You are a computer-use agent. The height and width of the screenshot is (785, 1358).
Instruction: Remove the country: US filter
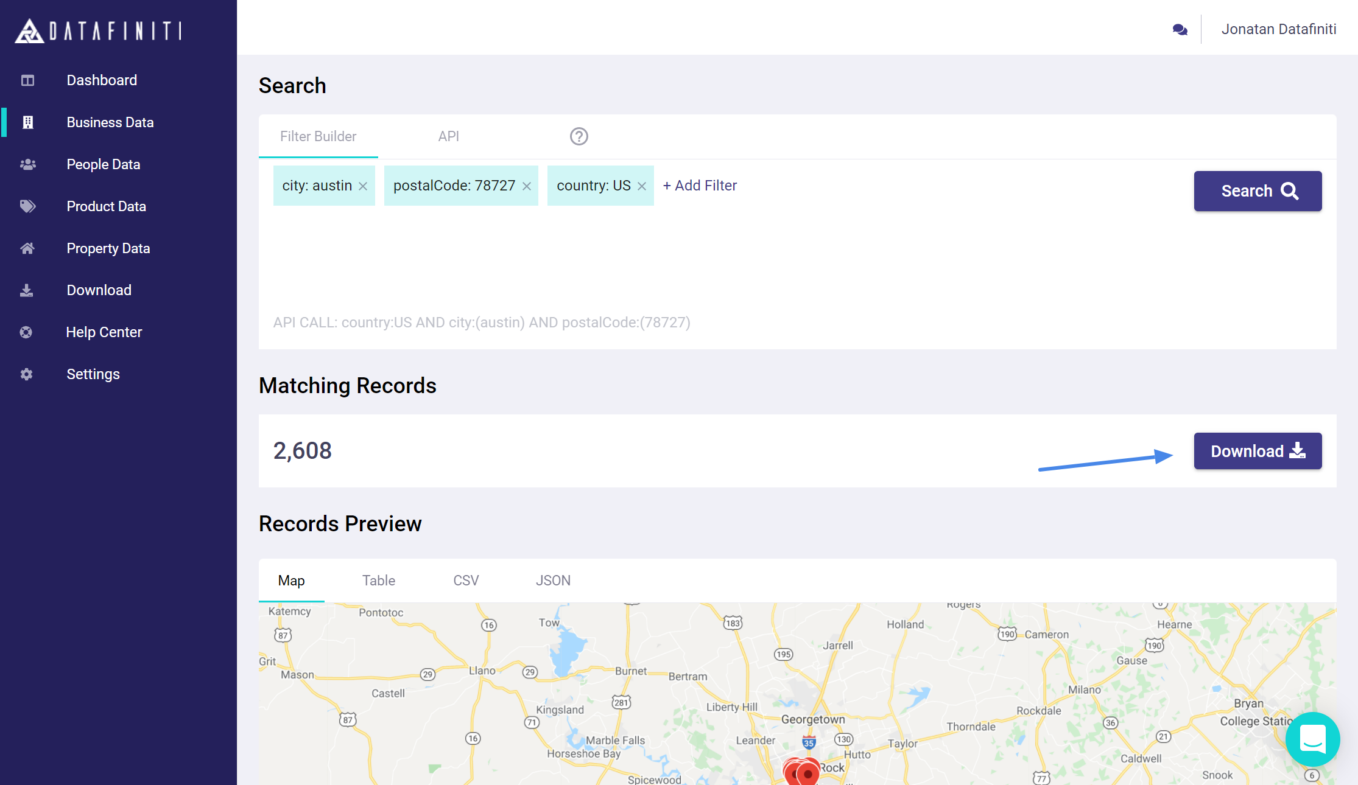642,186
